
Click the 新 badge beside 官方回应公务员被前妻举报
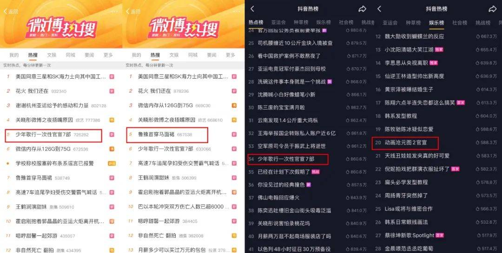pos(324,31)
